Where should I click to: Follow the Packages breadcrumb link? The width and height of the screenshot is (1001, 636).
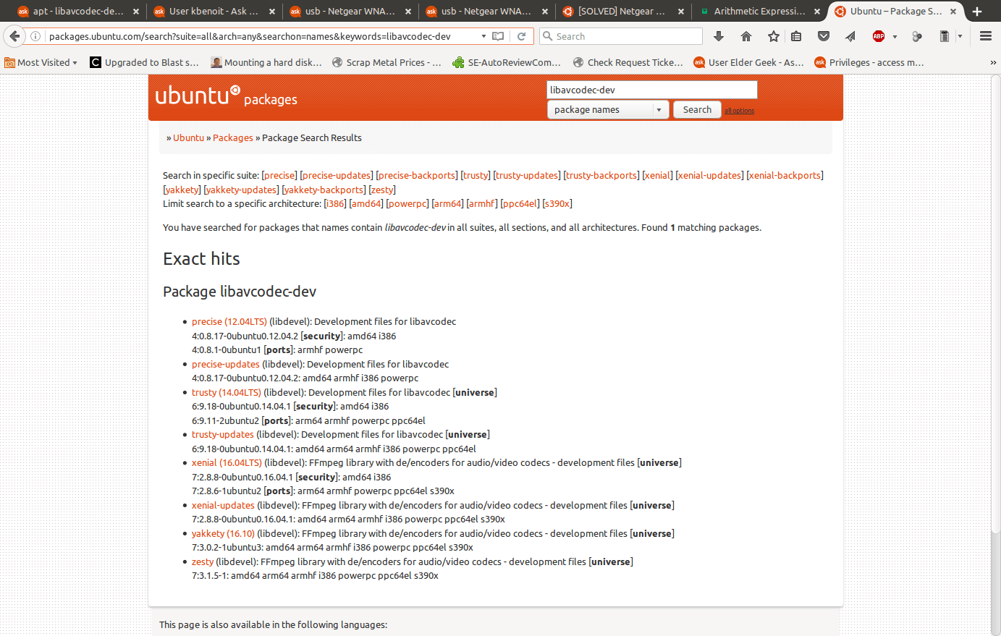point(233,138)
